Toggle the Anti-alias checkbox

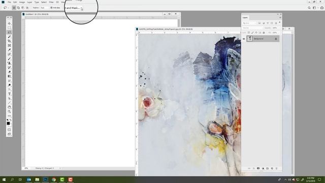click(51, 8)
